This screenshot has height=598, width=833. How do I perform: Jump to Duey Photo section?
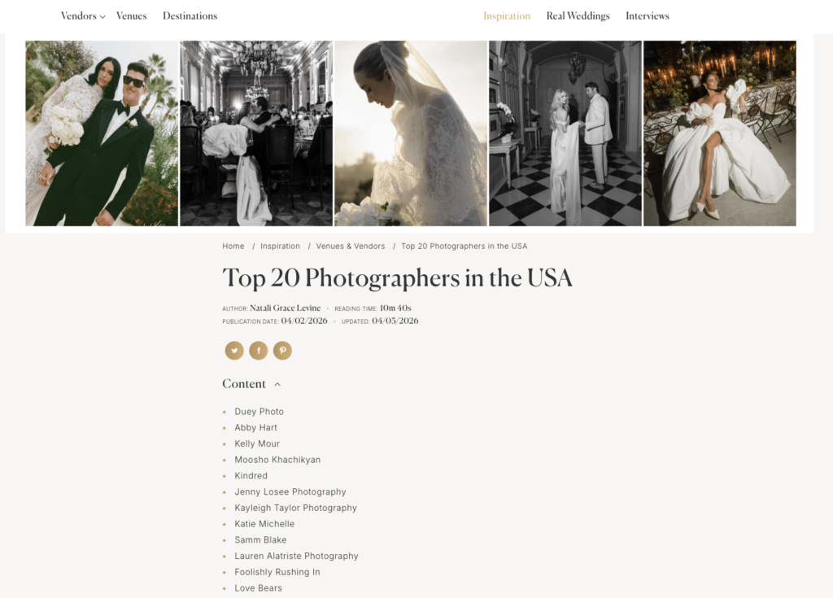pyautogui.click(x=259, y=412)
